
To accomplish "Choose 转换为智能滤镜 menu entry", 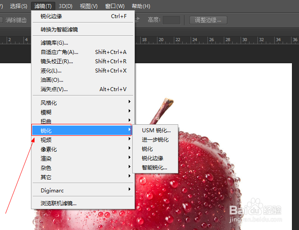I will pos(83,30).
